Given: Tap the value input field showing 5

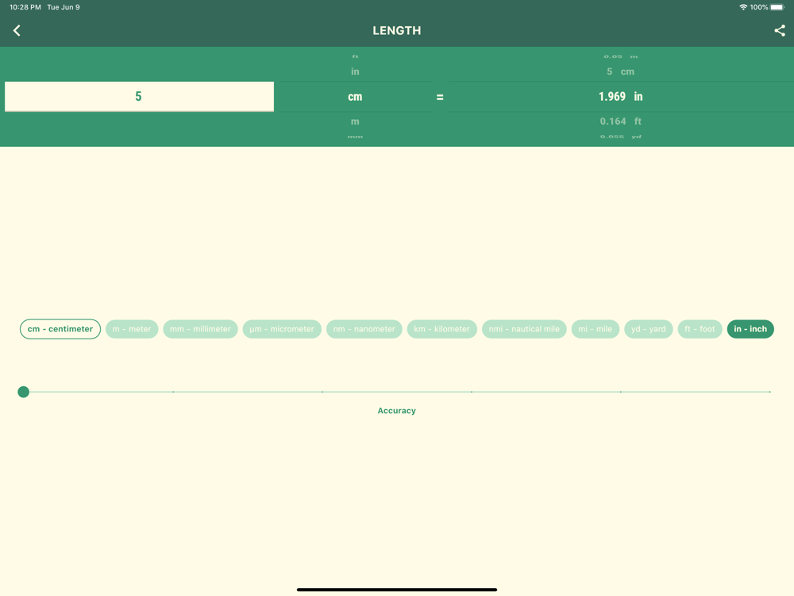Looking at the screenshot, I should 139,96.
